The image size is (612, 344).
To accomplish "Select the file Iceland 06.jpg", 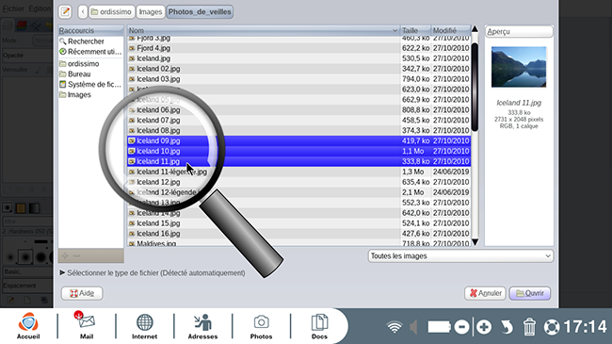I will pos(299,110).
